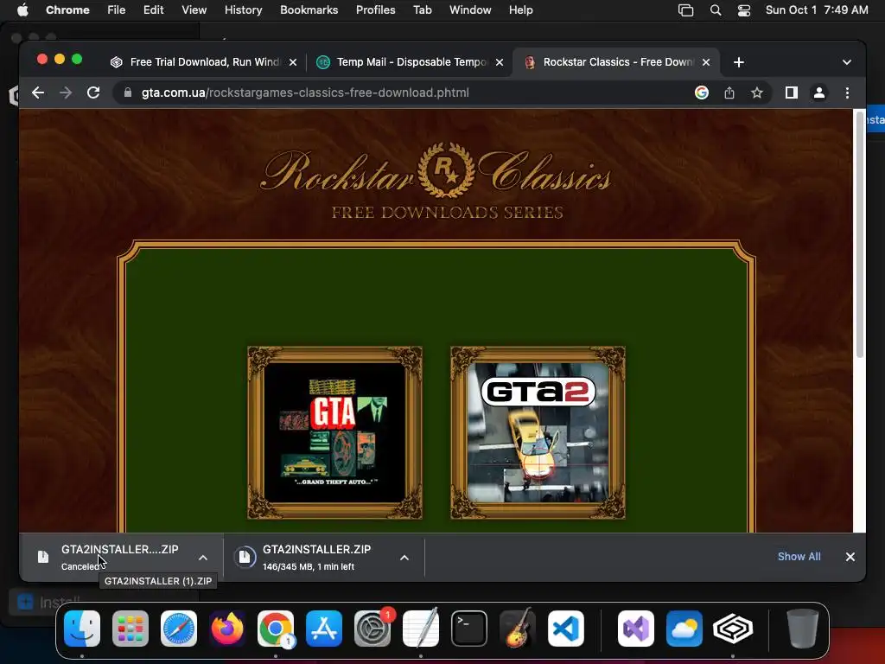Open Control Center icon
The width and height of the screenshot is (885, 664).
pyautogui.click(x=744, y=10)
